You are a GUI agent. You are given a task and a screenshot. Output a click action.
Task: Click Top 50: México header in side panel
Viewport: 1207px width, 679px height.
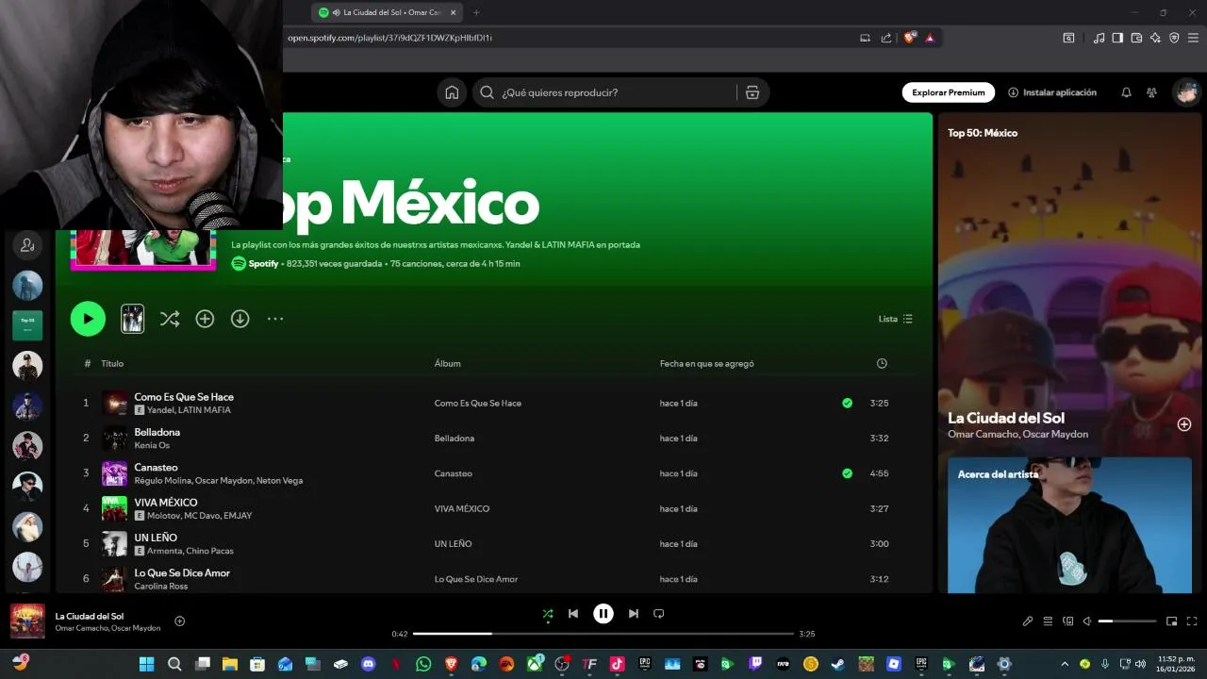tap(983, 133)
